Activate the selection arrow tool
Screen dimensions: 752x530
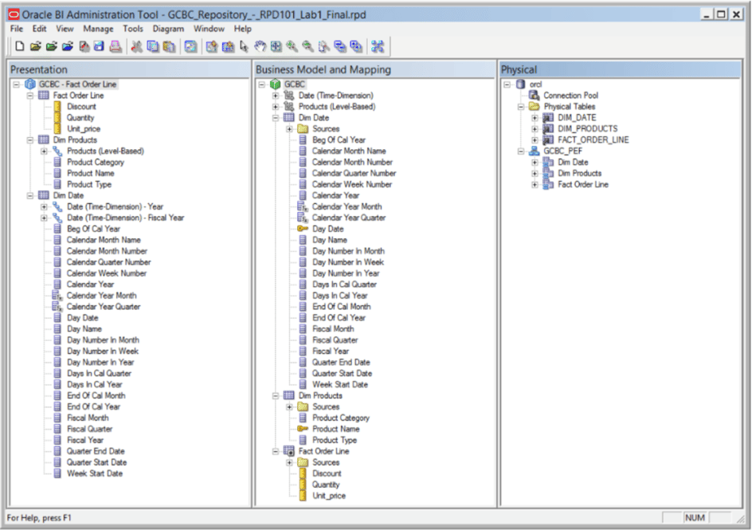(245, 45)
